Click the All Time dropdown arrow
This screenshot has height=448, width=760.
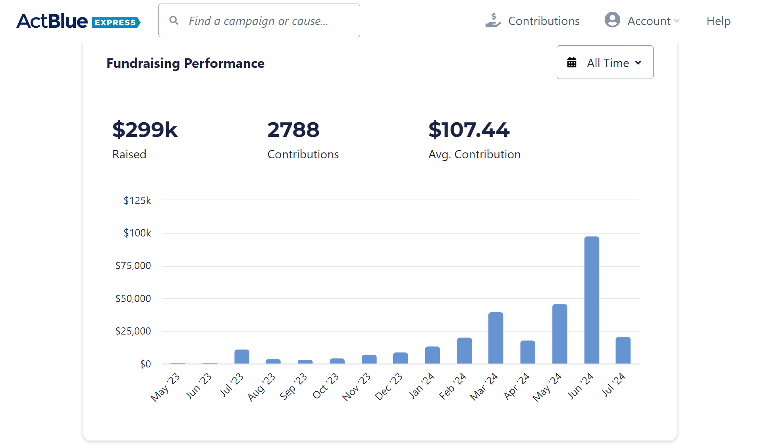click(x=638, y=63)
